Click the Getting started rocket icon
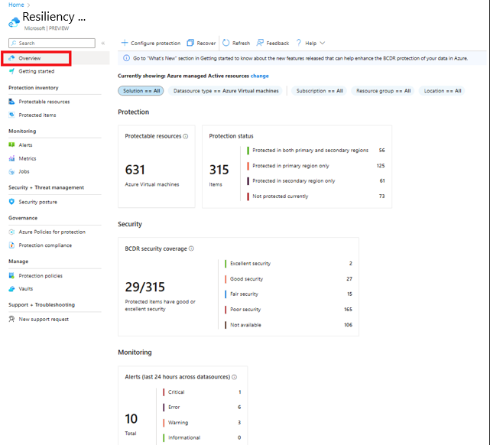490x445 pixels. [x=11, y=71]
